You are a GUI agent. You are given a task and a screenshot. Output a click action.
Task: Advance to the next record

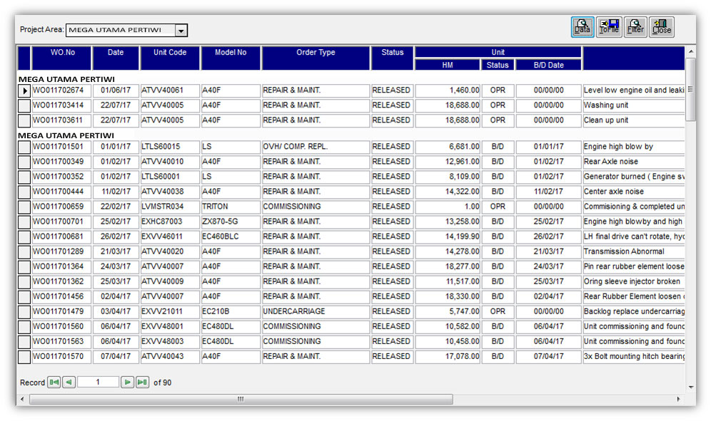tap(128, 382)
